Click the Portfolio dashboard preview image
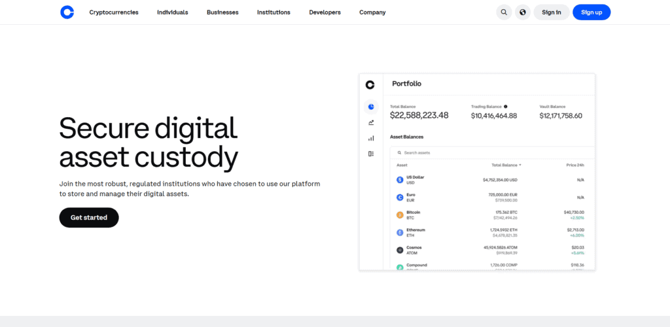Viewport: 670px width, 327px height. (477, 171)
